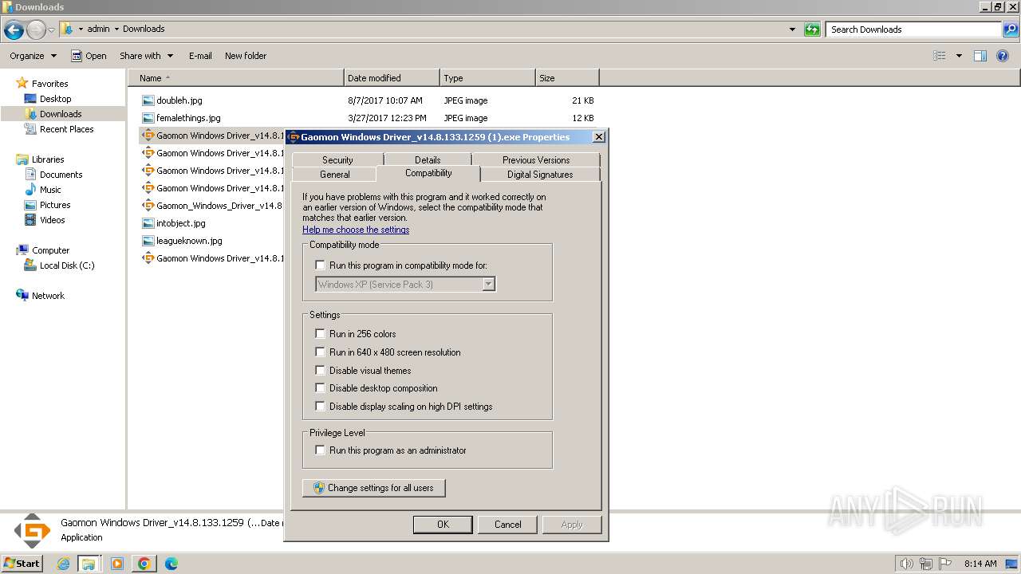The width and height of the screenshot is (1021, 574).
Task: Check Disable display scaling on high DPI
Action: [321, 407]
